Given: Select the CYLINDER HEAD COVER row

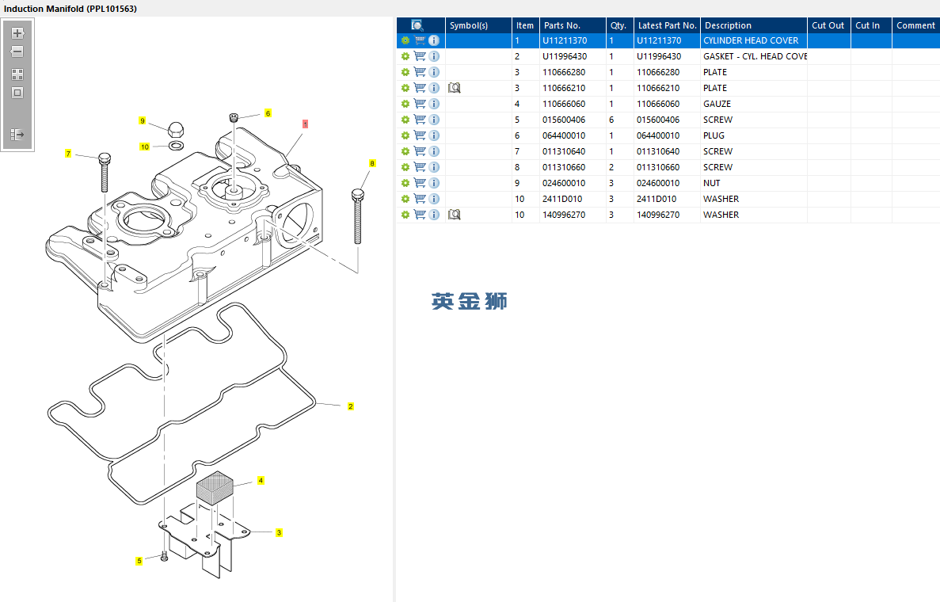Looking at the screenshot, I should pyautogui.click(x=750, y=40).
